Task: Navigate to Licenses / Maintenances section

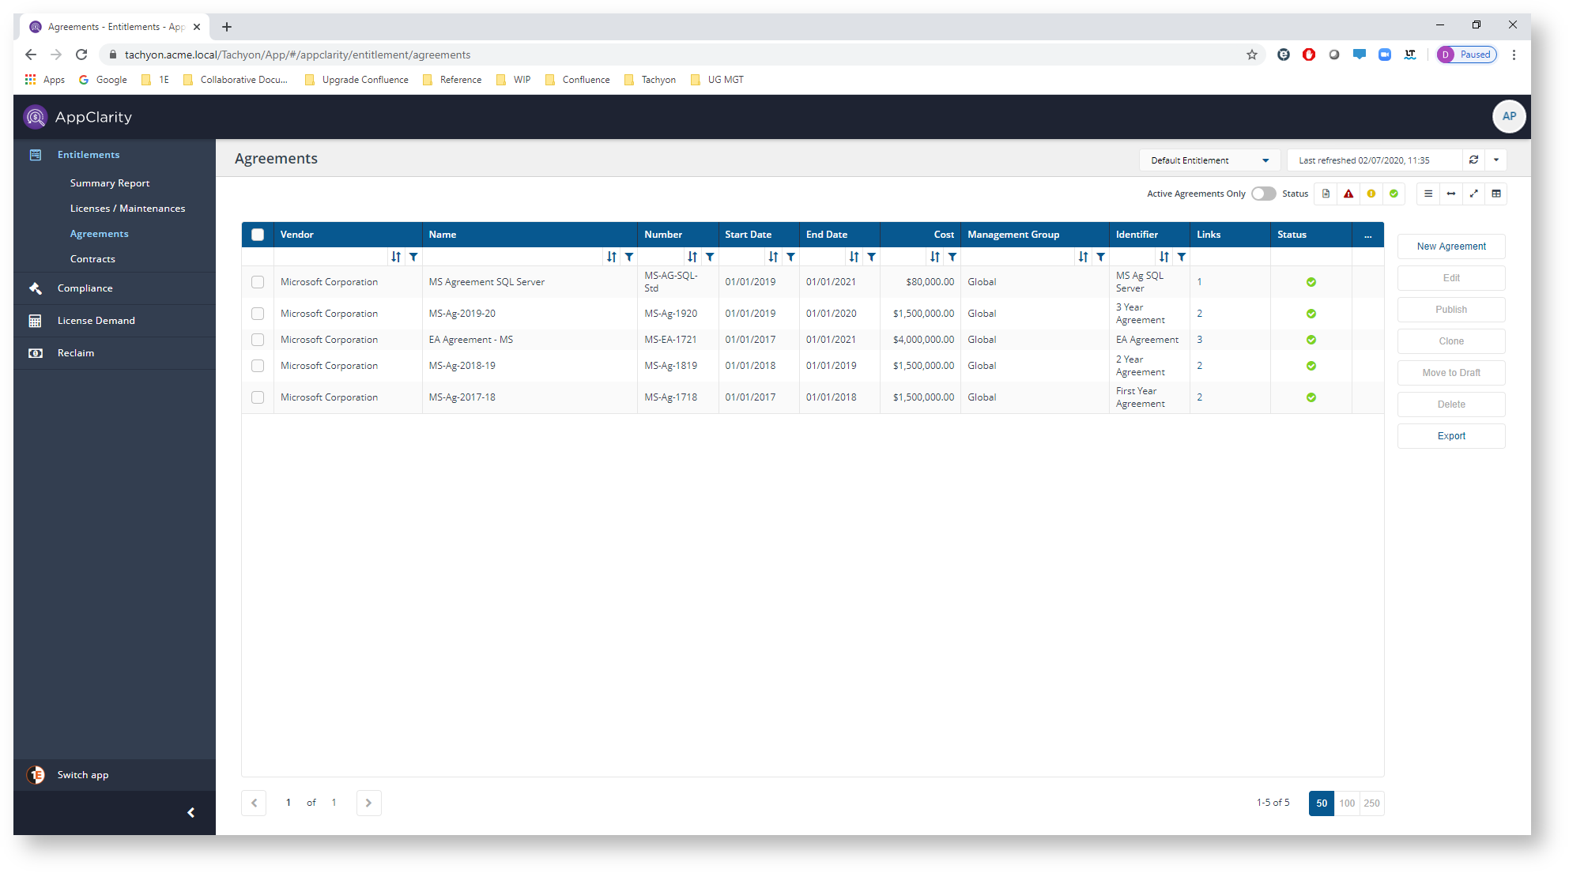Action: [x=128, y=208]
